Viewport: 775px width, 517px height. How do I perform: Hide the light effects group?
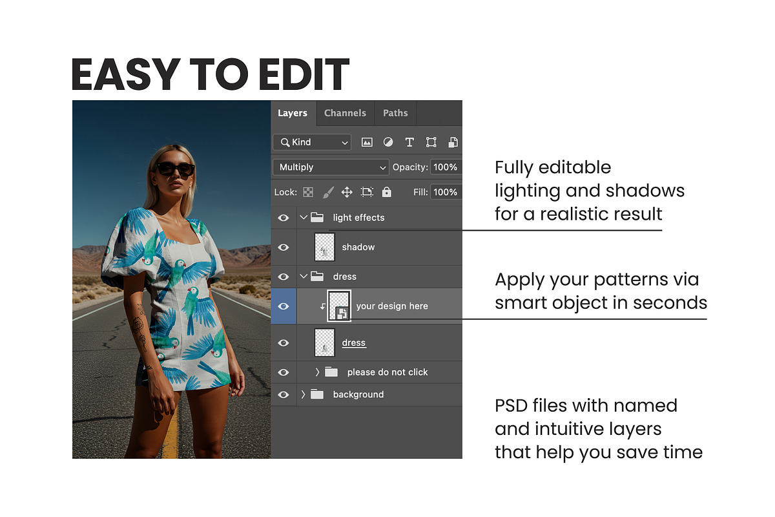(283, 218)
